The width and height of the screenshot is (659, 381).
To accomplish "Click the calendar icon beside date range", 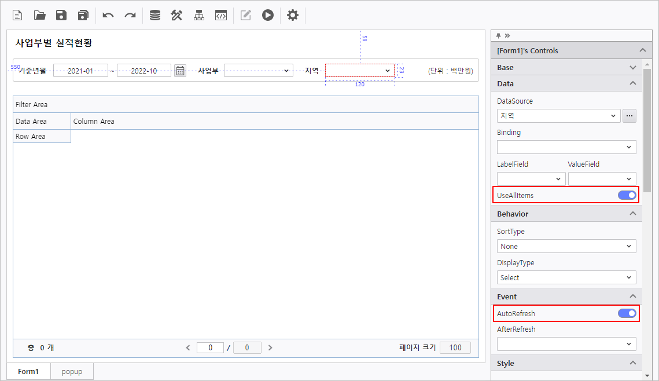I will tap(180, 71).
